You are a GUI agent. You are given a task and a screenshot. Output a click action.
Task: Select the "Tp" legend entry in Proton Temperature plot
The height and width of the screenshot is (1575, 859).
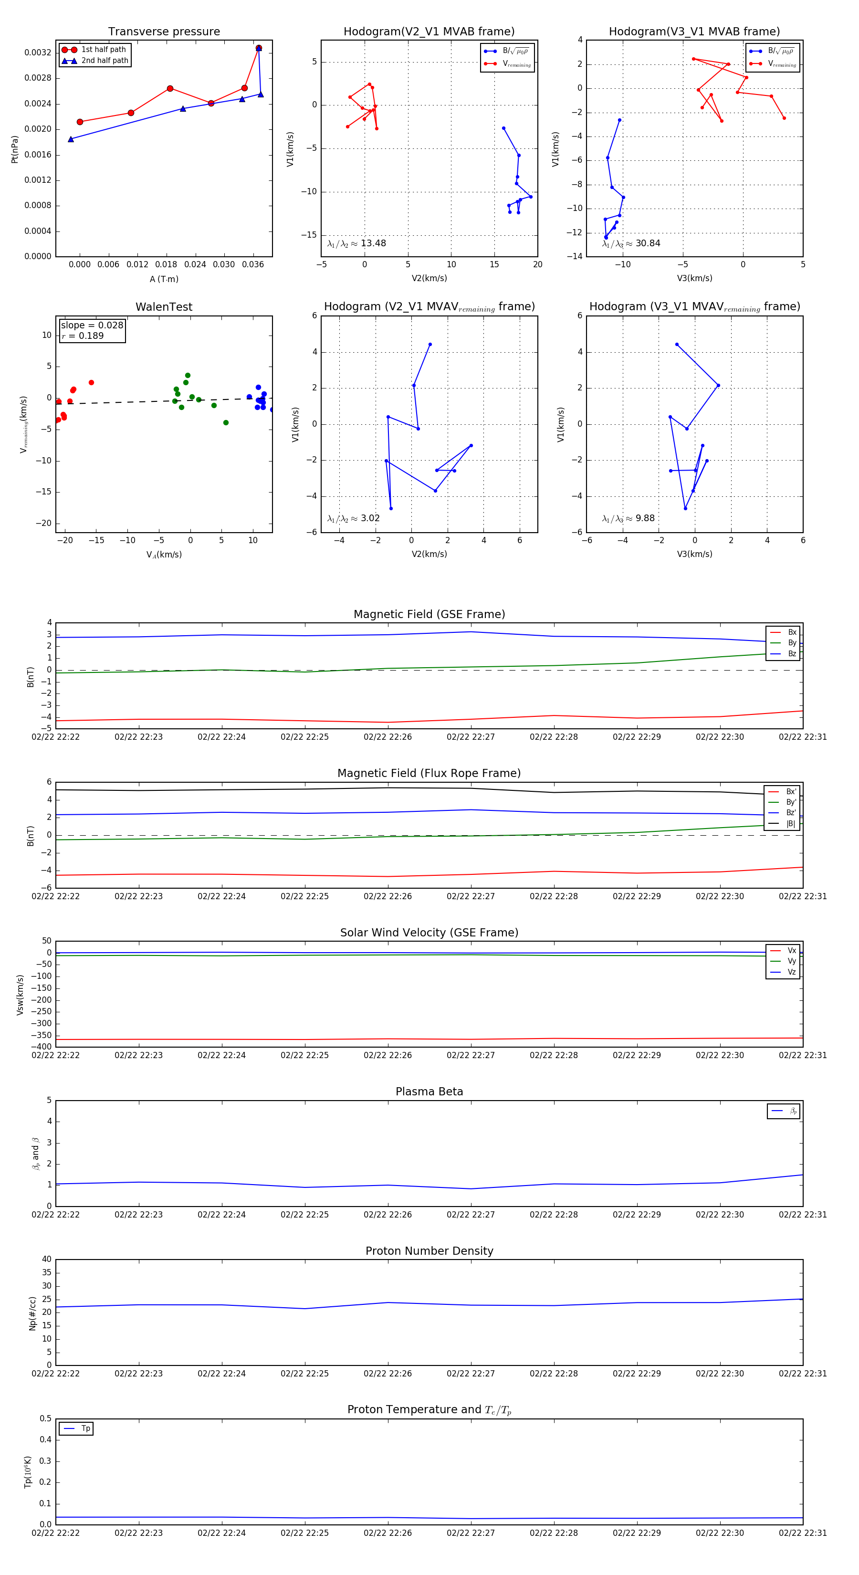tap(76, 1429)
